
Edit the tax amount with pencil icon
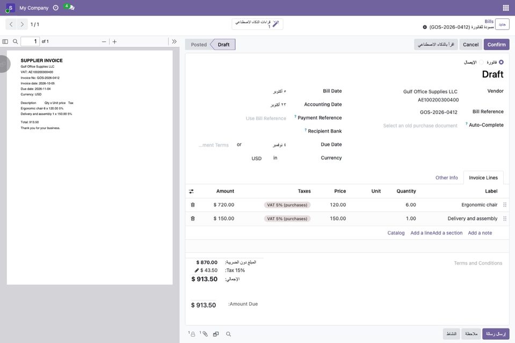coord(197,271)
